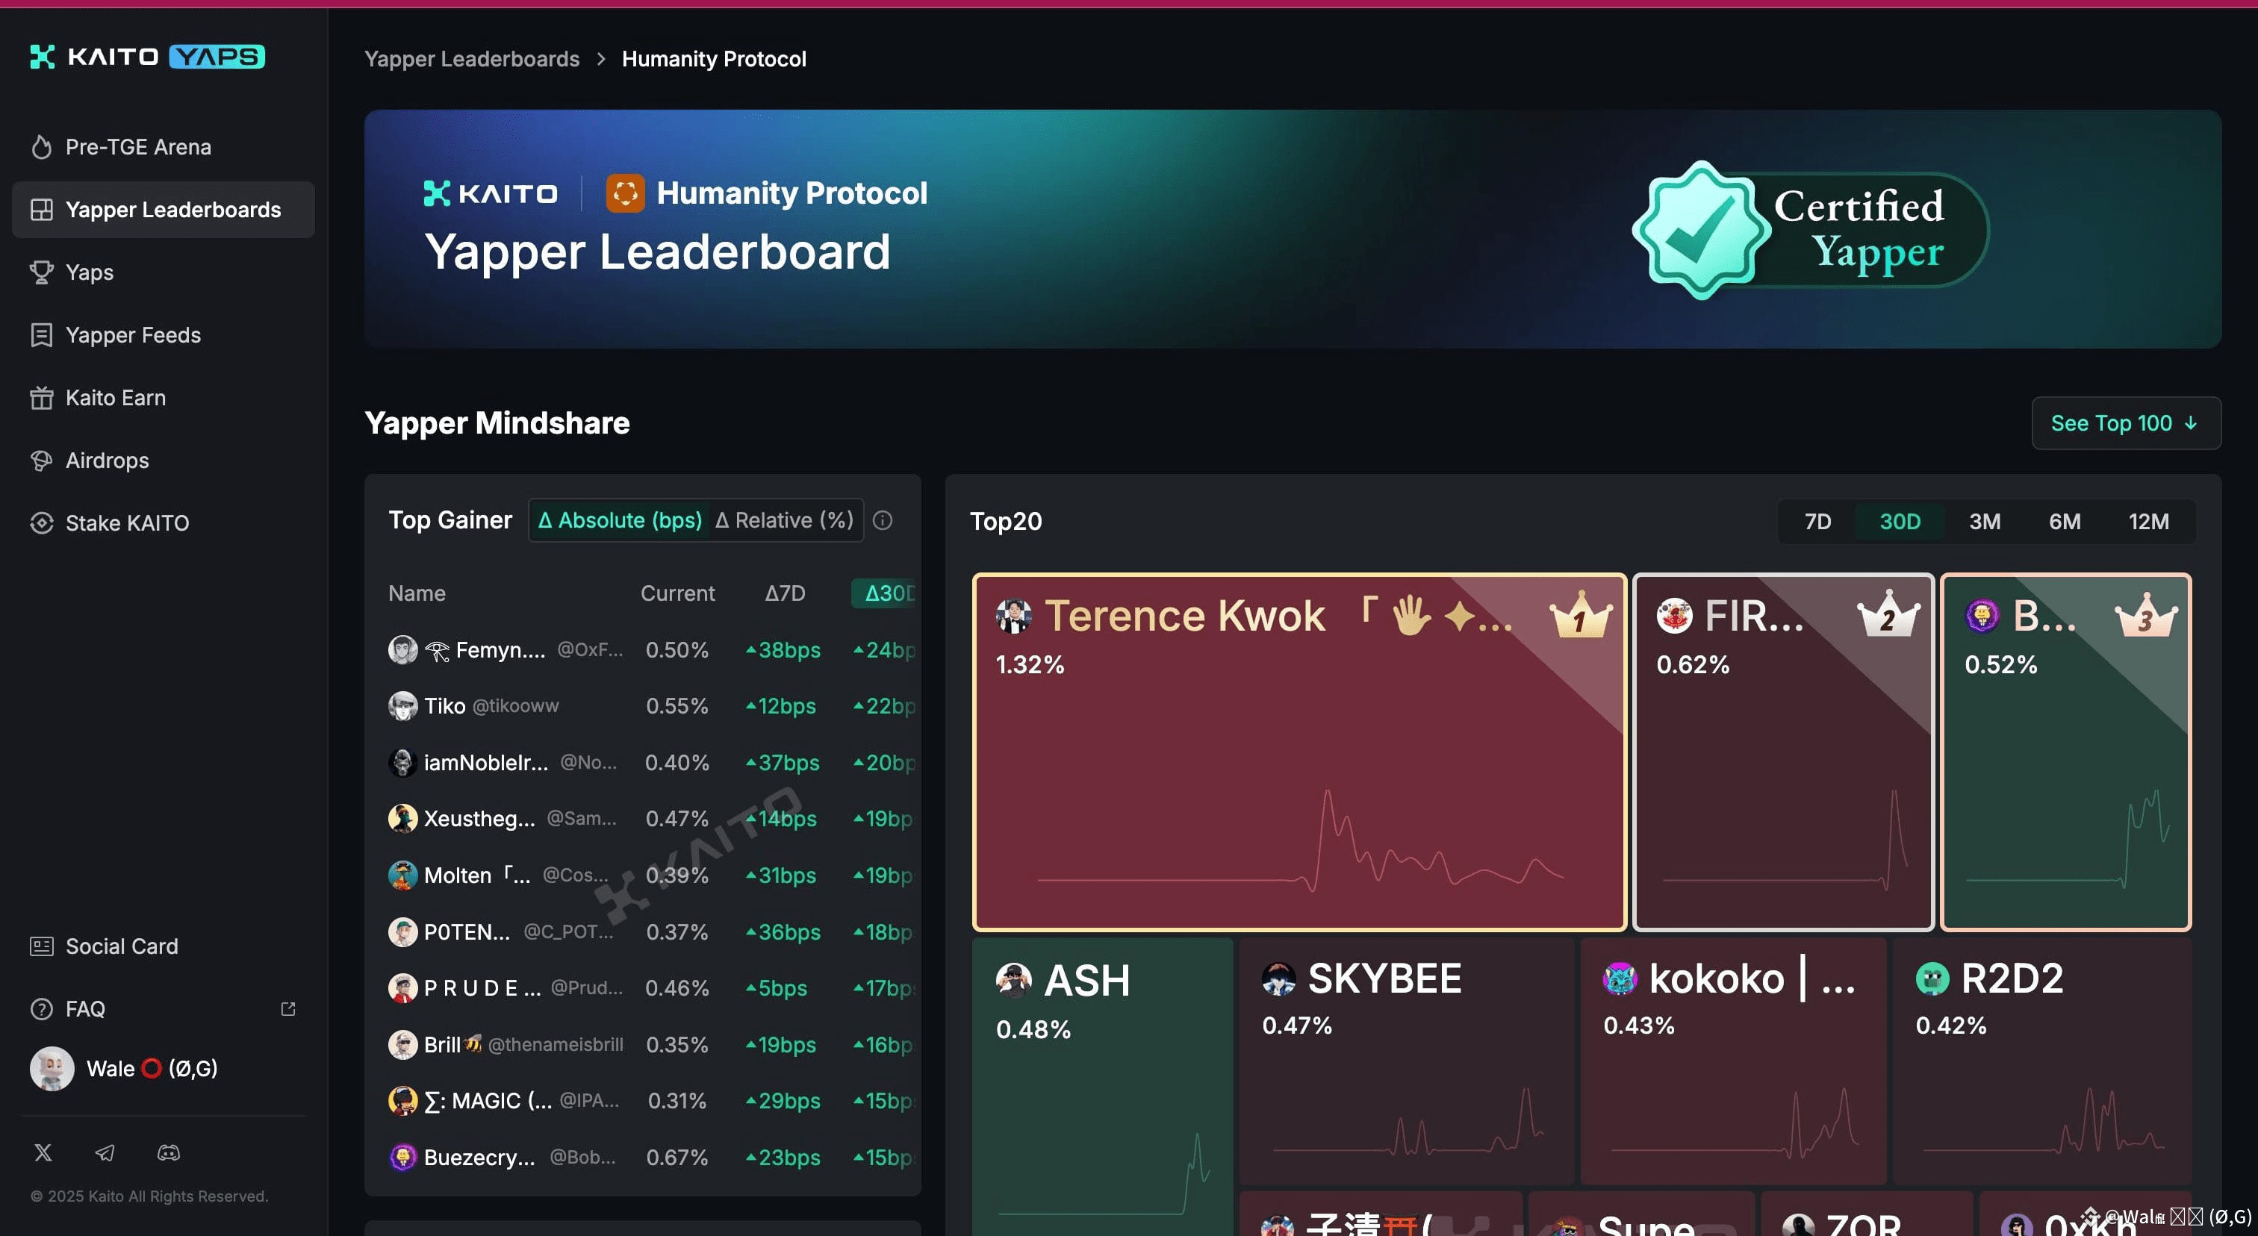This screenshot has height=1236, width=2258.
Task: Click the Kaito Earn gift icon
Action: 41,399
